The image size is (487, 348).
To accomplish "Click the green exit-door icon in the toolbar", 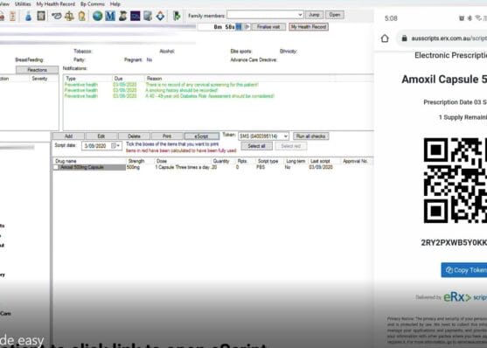I will click(x=177, y=16).
